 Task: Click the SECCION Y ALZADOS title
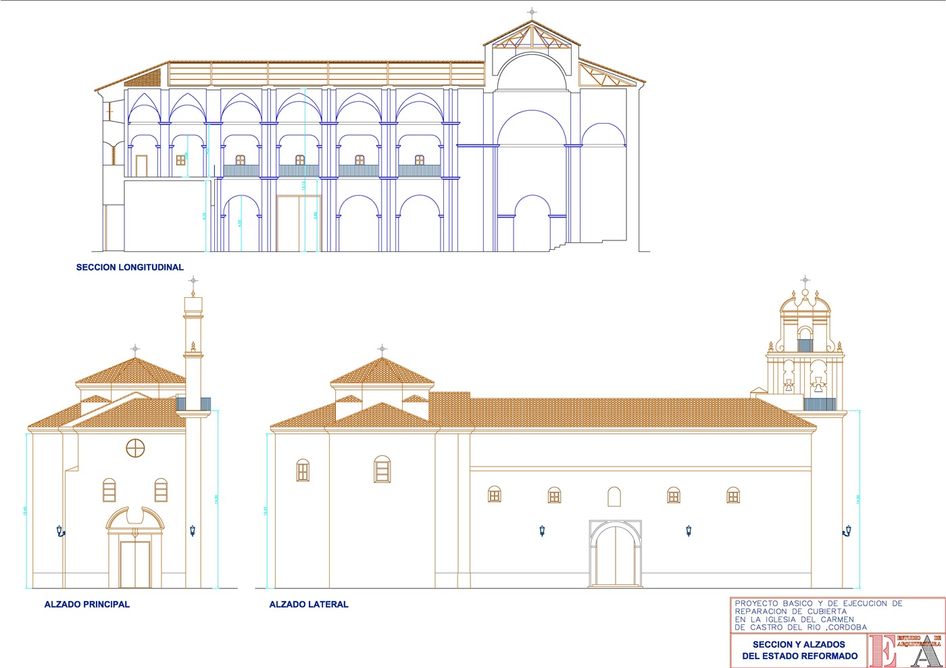coord(799,644)
